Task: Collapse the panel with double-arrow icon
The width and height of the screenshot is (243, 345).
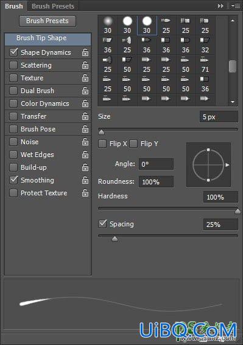Action: click(220, 6)
